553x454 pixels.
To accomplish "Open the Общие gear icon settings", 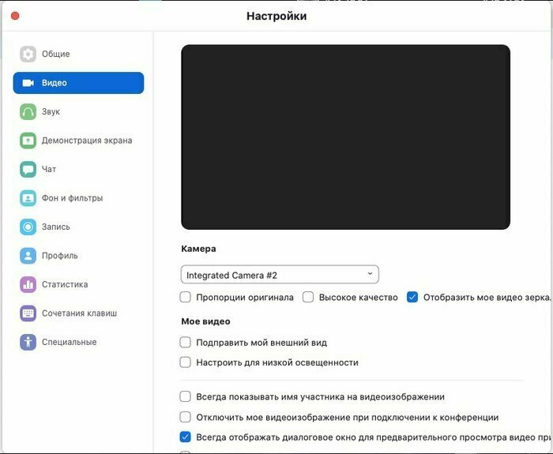I will tap(28, 54).
